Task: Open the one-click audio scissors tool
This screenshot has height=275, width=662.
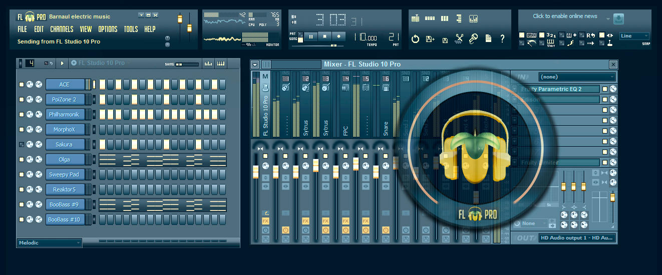Action: (x=459, y=38)
